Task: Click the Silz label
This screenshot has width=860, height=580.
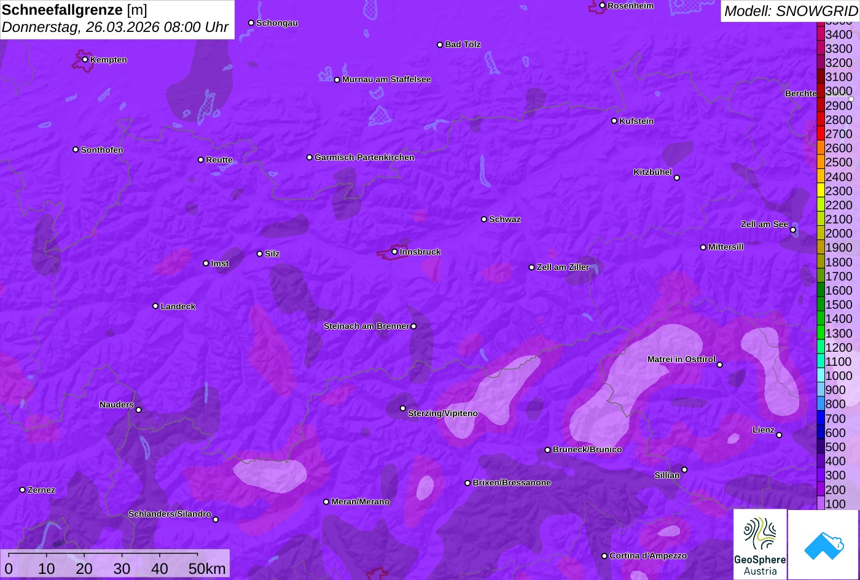Action: point(272,253)
